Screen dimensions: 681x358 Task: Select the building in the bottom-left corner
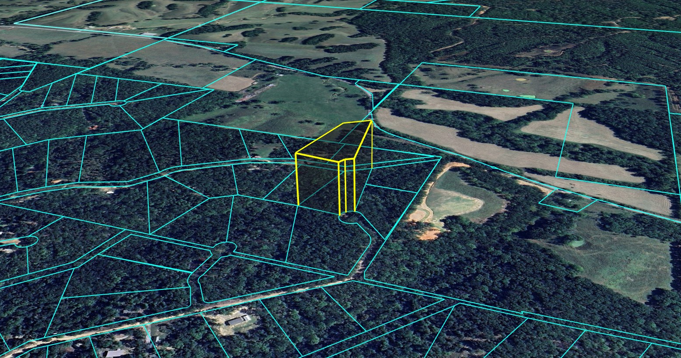point(114,353)
